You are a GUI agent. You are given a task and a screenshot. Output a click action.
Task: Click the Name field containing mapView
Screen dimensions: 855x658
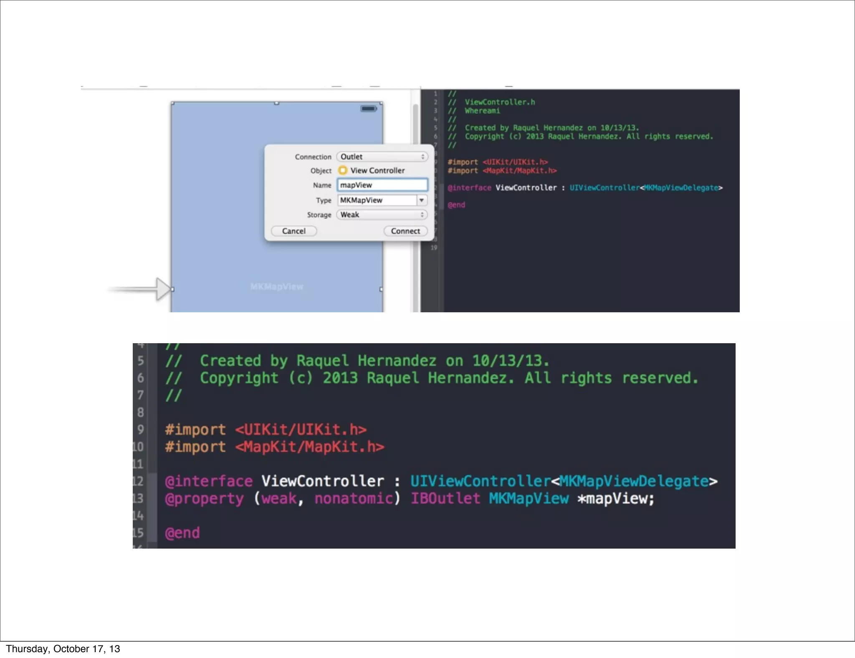click(x=382, y=185)
